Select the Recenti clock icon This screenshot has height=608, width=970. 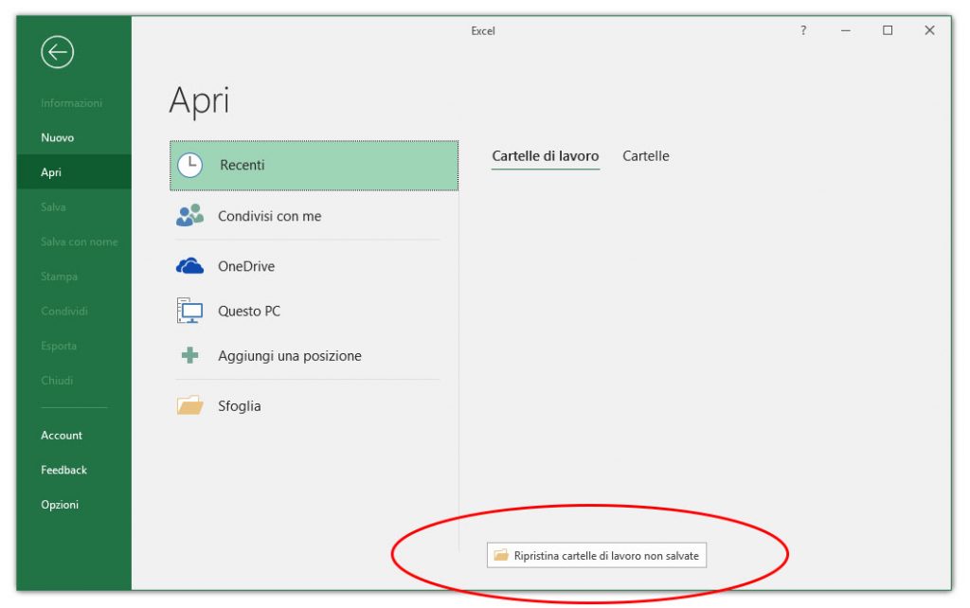point(190,165)
